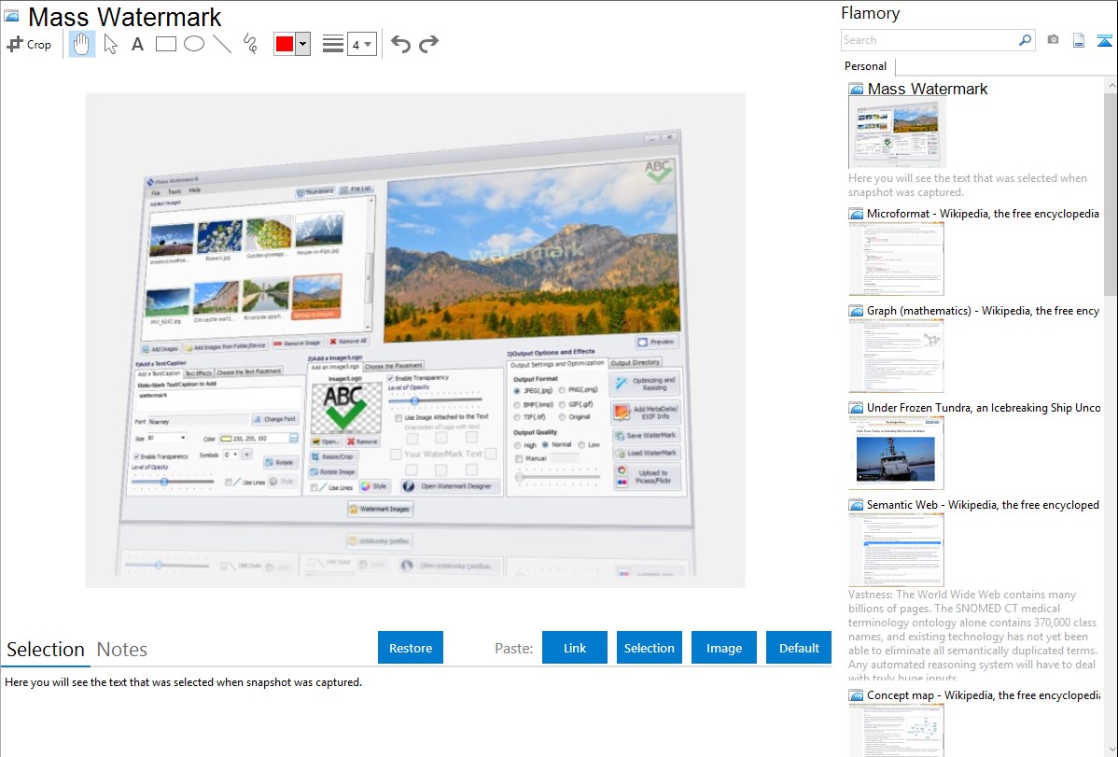This screenshot has width=1118, height=757.
Task: Undo the last annotation
Action: click(400, 44)
